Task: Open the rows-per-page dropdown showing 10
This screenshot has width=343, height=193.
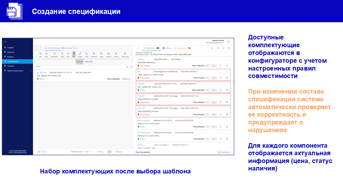Action: (41, 152)
